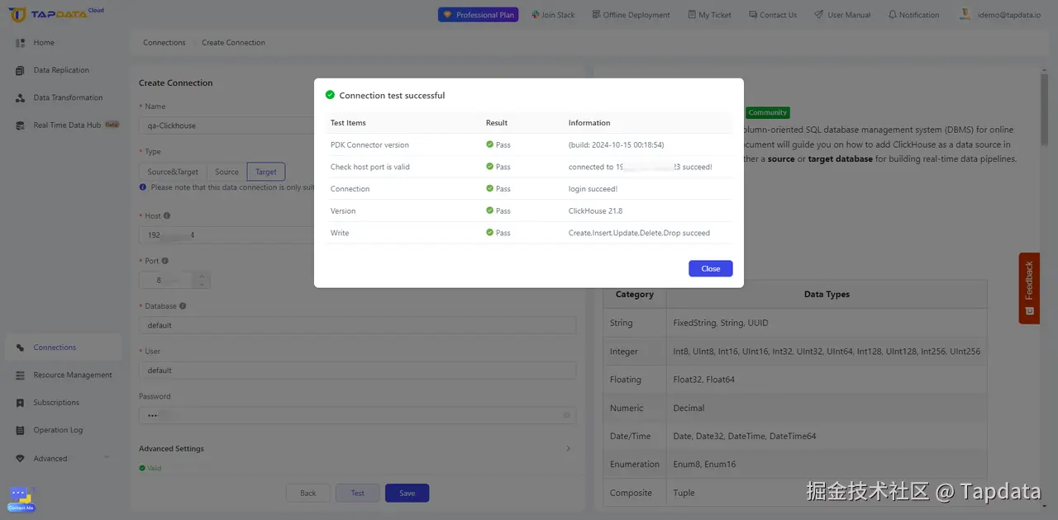Click the Port info tooltip icon

pos(164,261)
